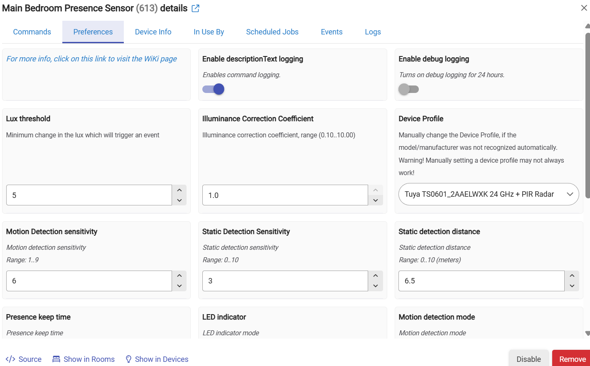
Task: Enable debug logging toggle
Action: pos(409,89)
